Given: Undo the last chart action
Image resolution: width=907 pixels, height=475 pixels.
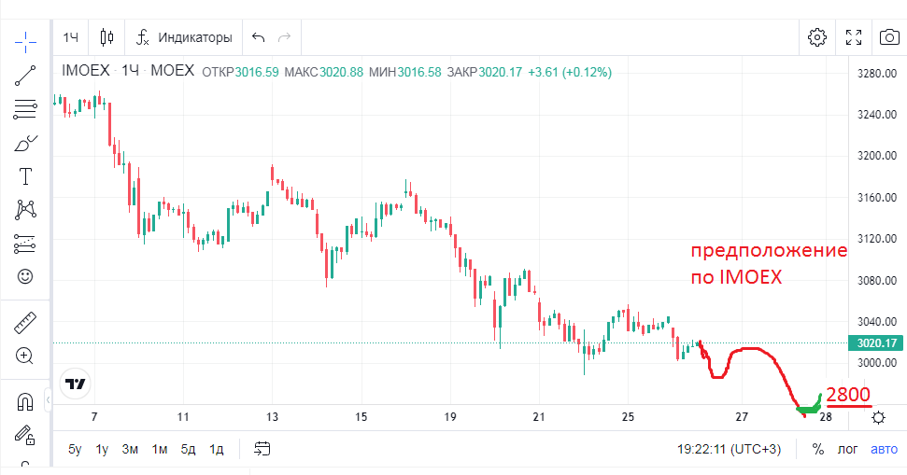Looking at the screenshot, I should pyautogui.click(x=259, y=37).
